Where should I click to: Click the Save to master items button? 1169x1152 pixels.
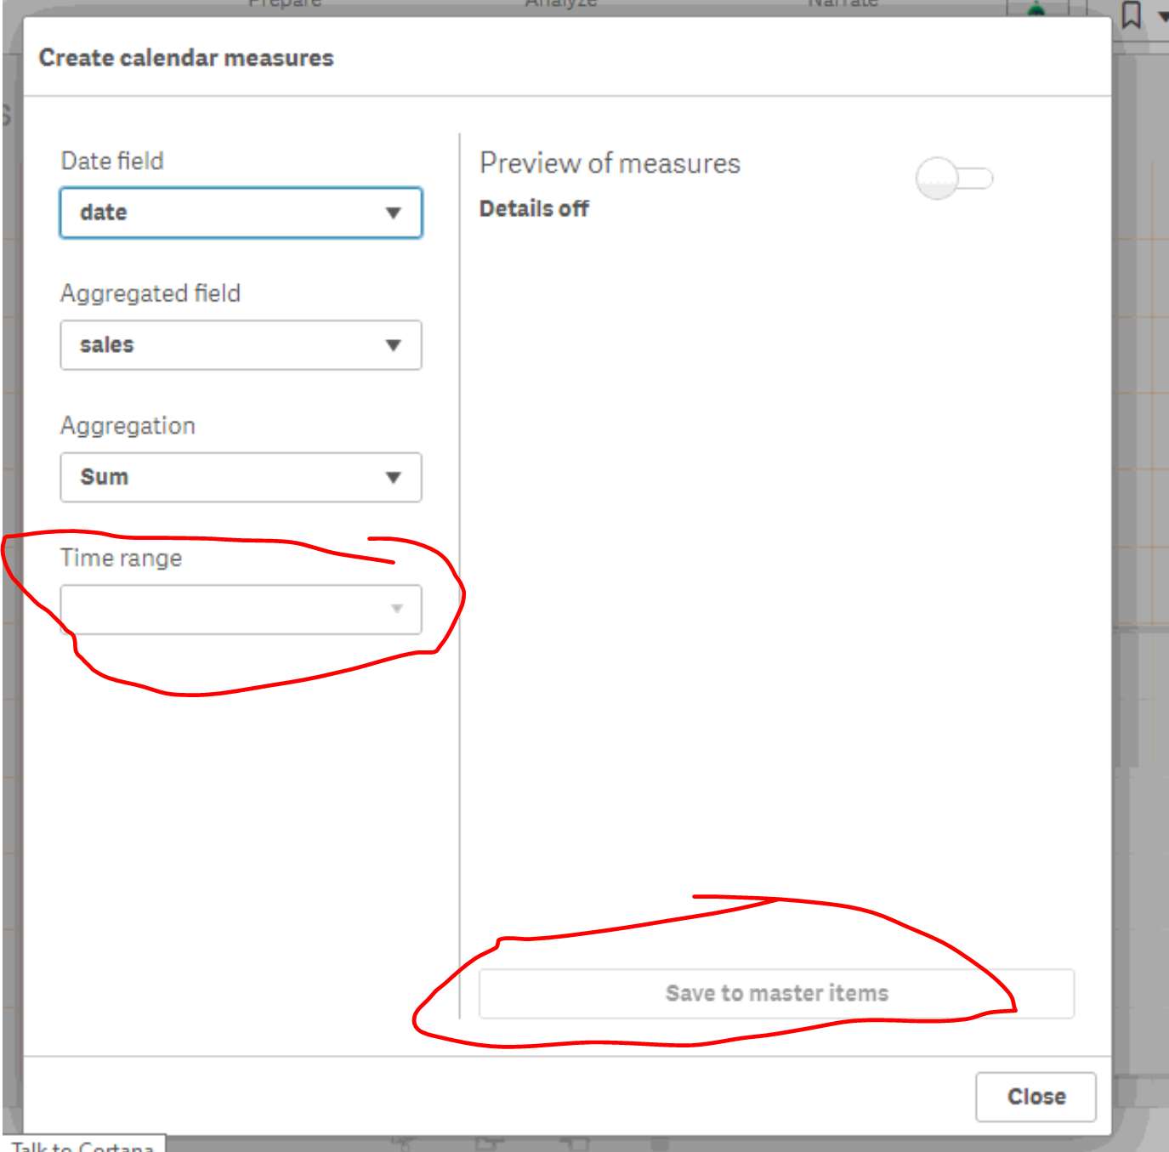(x=777, y=993)
